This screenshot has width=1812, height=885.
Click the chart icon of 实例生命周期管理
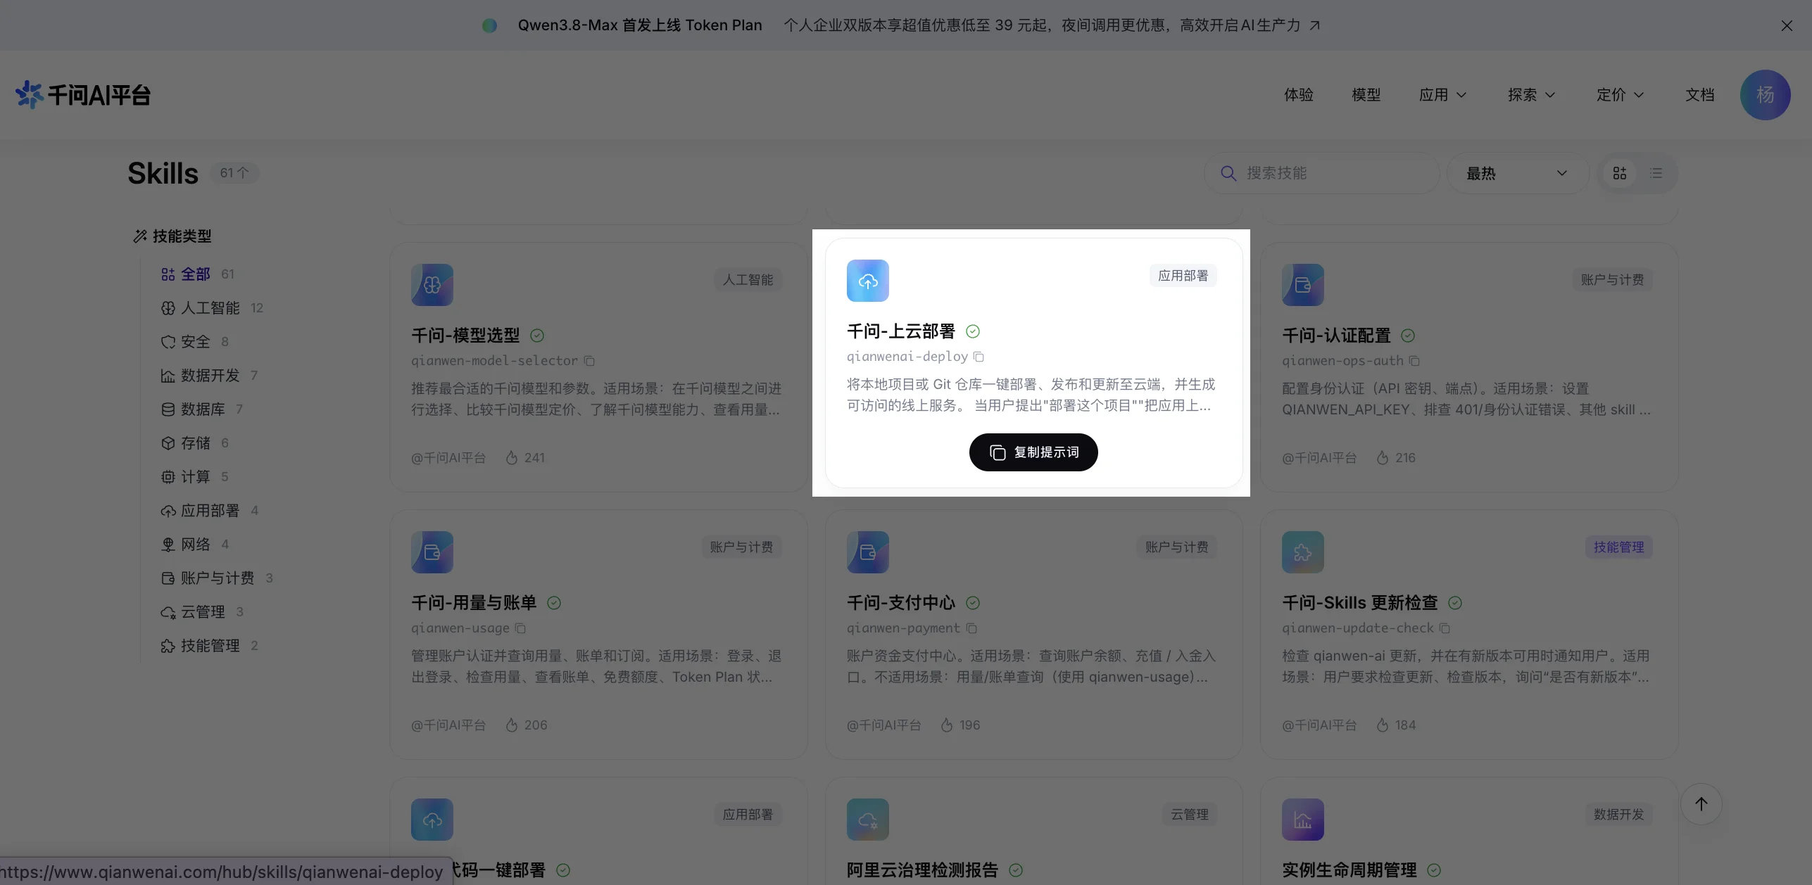1303,820
